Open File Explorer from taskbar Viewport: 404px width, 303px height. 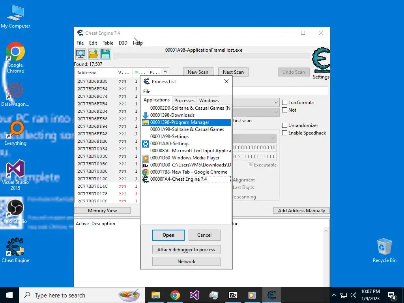pyautogui.click(x=155, y=295)
